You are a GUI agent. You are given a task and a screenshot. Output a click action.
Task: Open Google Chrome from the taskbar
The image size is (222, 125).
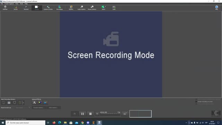[82, 123]
